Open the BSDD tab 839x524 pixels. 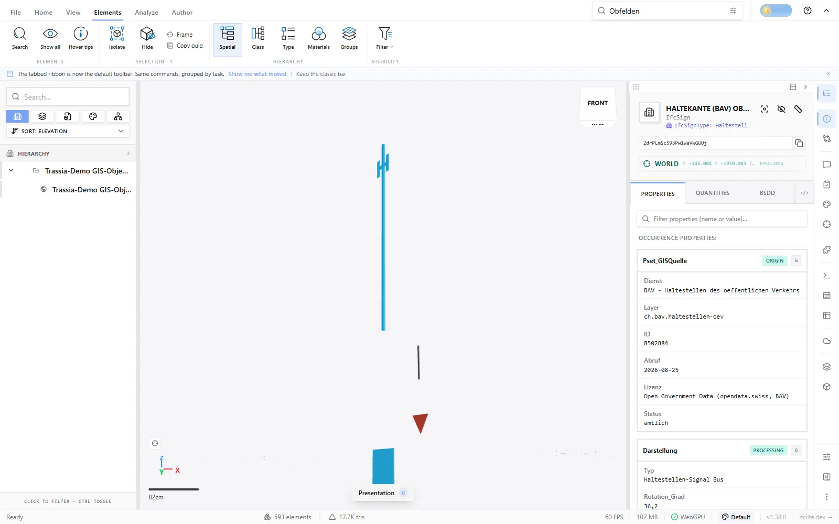[767, 193]
